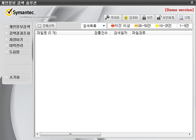Sort by 검색일자 column header
196x140 pixels.
click(x=121, y=33)
